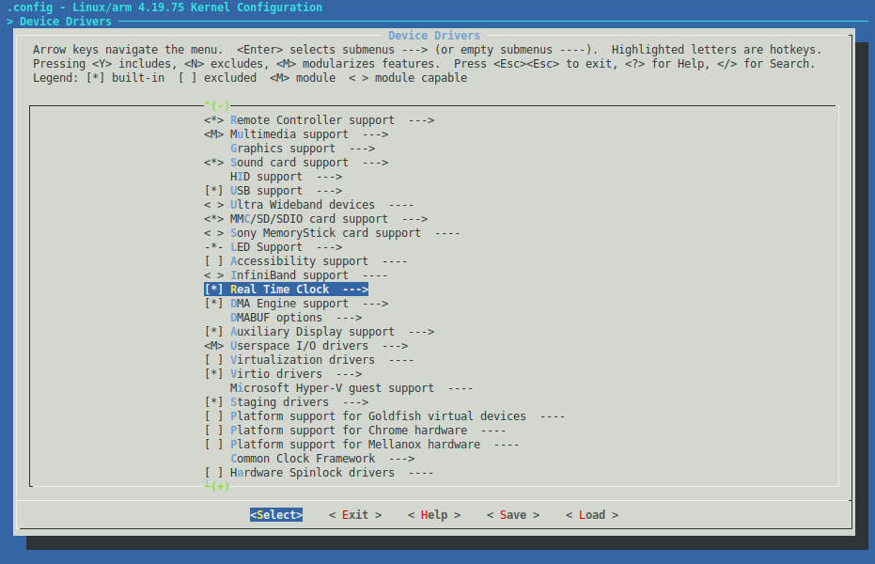
Task: Toggle MMC/SD/SDIO card support marker
Action: click(x=213, y=219)
